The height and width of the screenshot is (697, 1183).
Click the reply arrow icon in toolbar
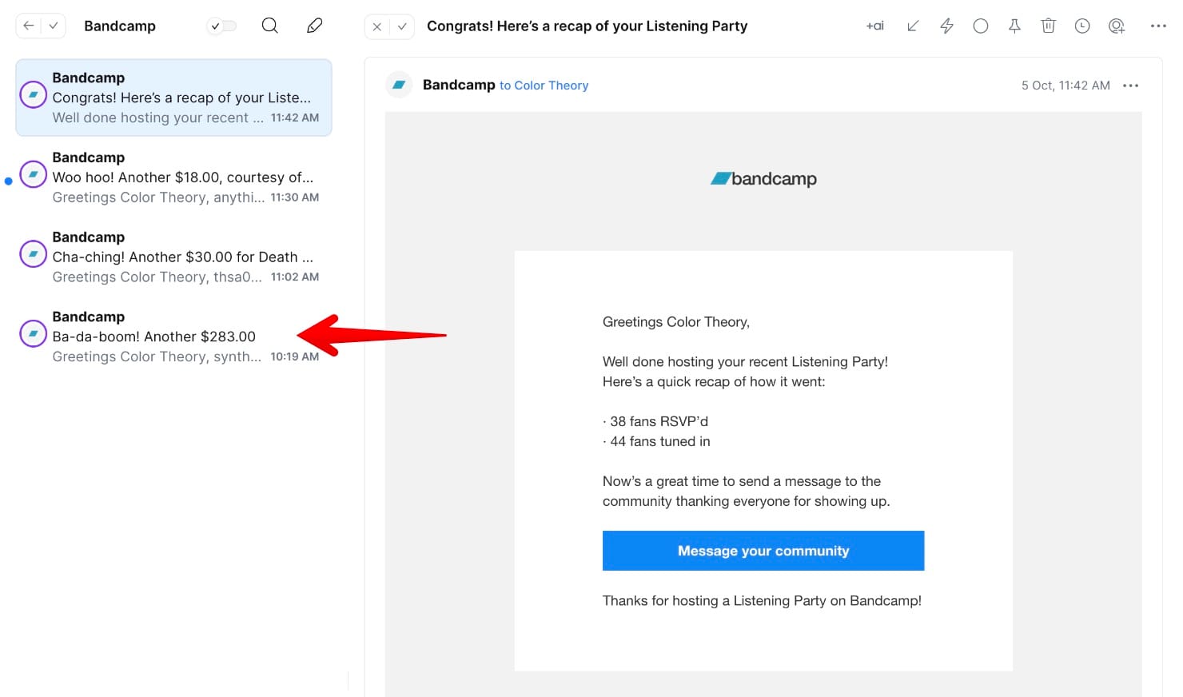pos(913,26)
